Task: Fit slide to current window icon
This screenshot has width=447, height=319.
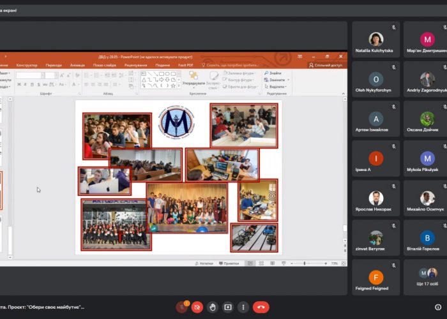Action: [343, 263]
